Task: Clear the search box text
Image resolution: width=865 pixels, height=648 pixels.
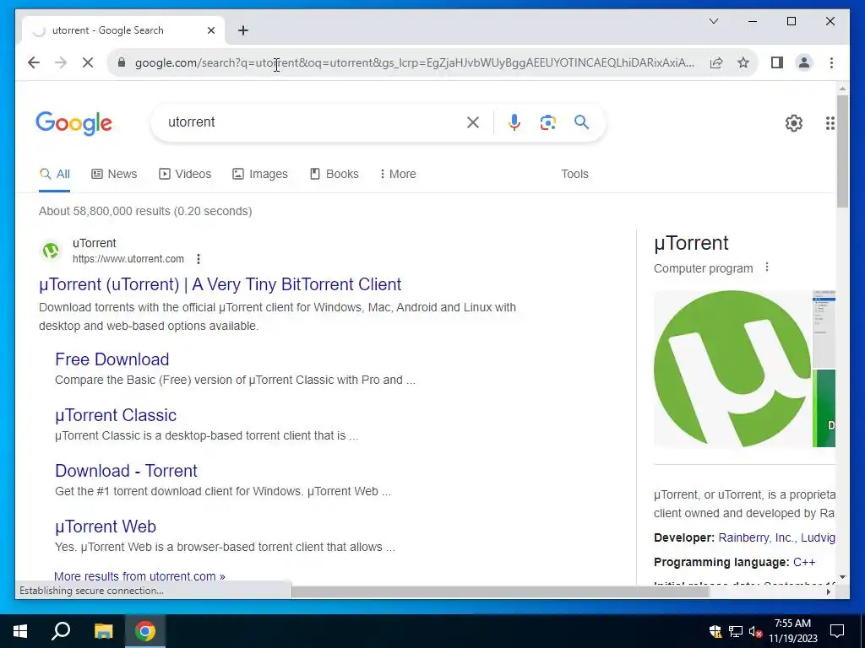Action: [x=473, y=122]
